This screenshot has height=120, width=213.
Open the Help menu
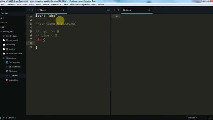point(66,4)
